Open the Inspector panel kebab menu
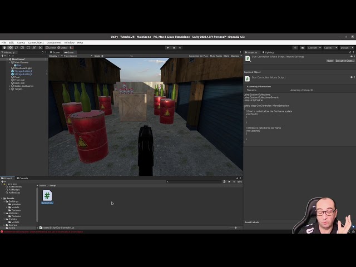356x267 pixels. pyautogui.click(x=354, y=52)
